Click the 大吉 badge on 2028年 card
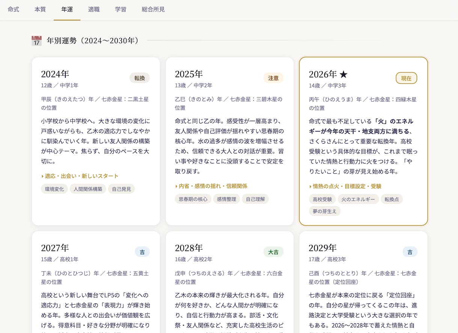This screenshot has height=333, width=458. pyautogui.click(x=273, y=252)
